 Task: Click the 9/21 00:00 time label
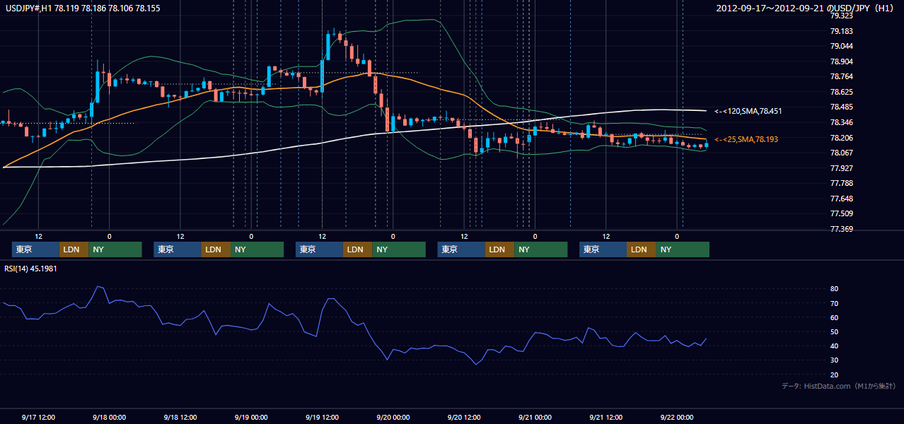(535, 417)
